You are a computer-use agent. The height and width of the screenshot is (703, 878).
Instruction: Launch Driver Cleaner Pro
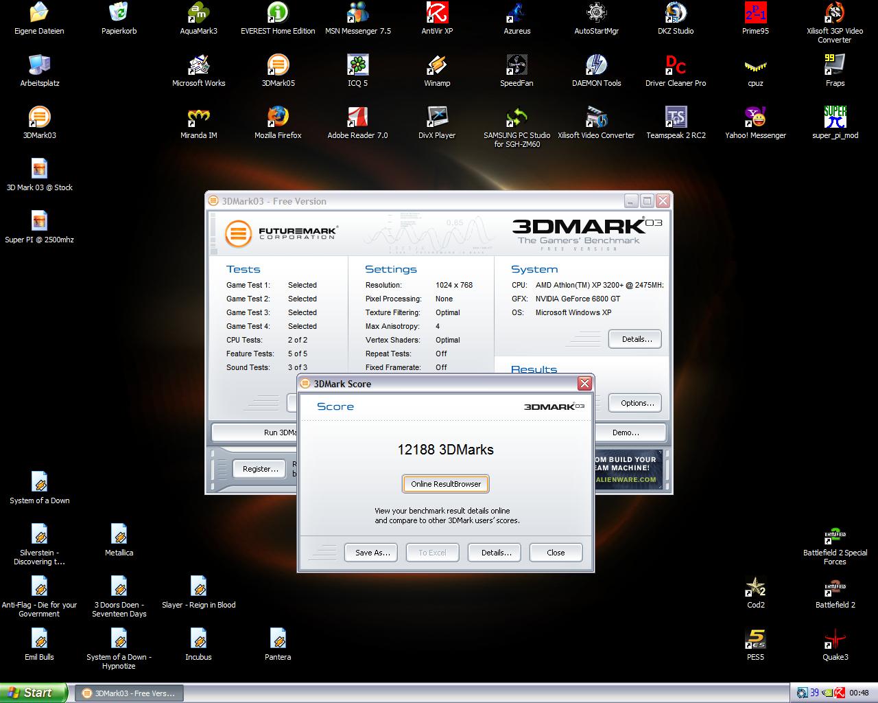(676, 71)
